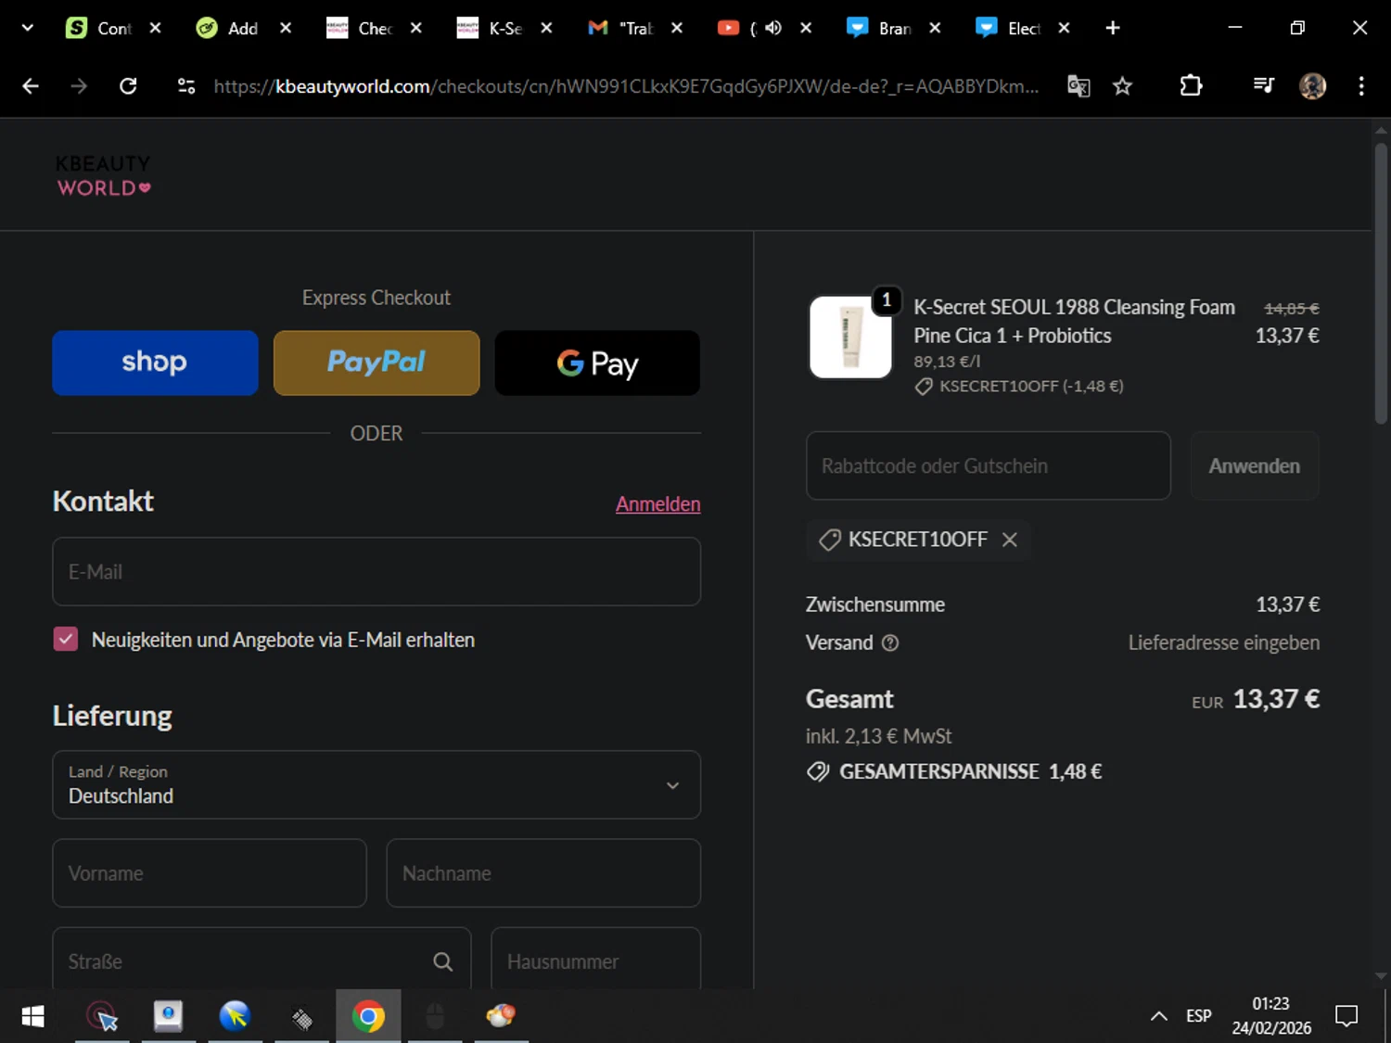
Task: Open the taskbar clock 01:23
Action: pos(1271,1016)
